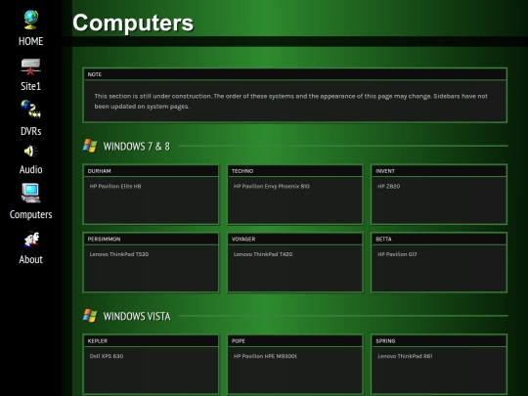Click the HP Z820 text

(389, 186)
